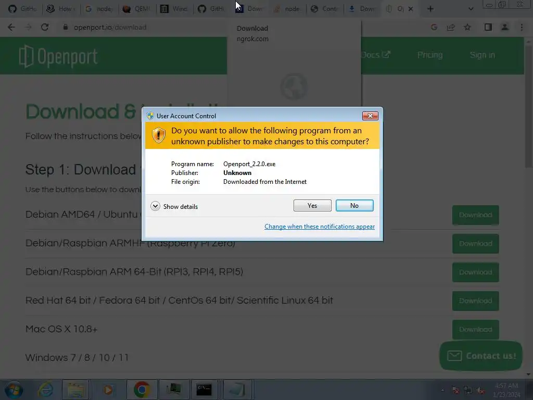
Task: Click the openport.io/download address bar
Action: click(x=110, y=27)
